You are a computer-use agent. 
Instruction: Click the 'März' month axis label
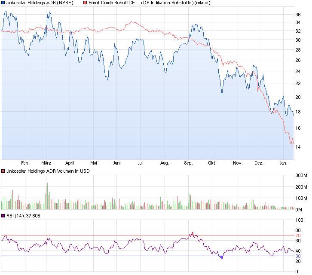46,163
